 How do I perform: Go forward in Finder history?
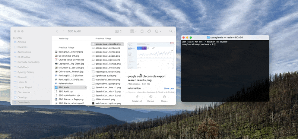click(x=63, y=31)
